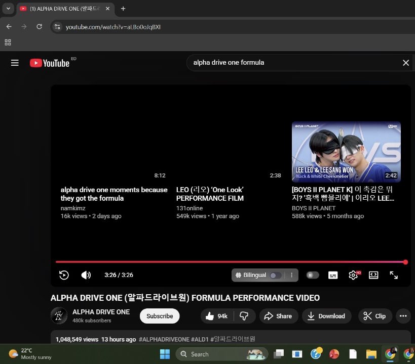The width and height of the screenshot is (415, 364).
Task: Open the tab search dropdown arrow
Action: [8, 9]
